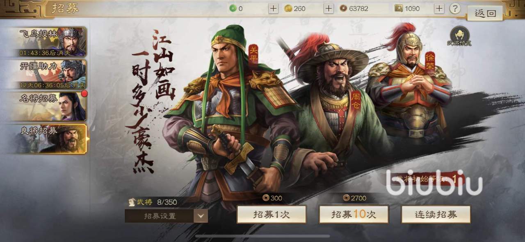Click the 招募1次 button
The width and height of the screenshot is (525, 242).
(272, 214)
